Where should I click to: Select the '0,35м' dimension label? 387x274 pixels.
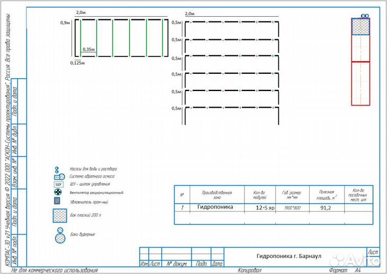coord(89,50)
